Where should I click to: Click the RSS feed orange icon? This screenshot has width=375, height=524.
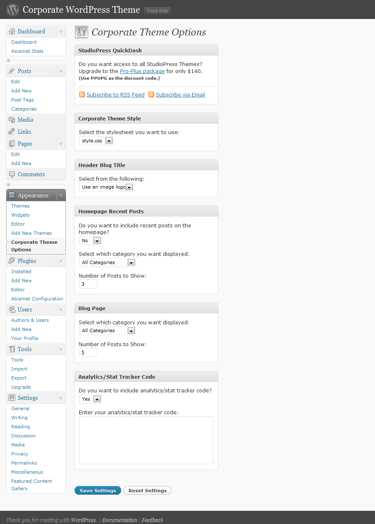pos(82,94)
